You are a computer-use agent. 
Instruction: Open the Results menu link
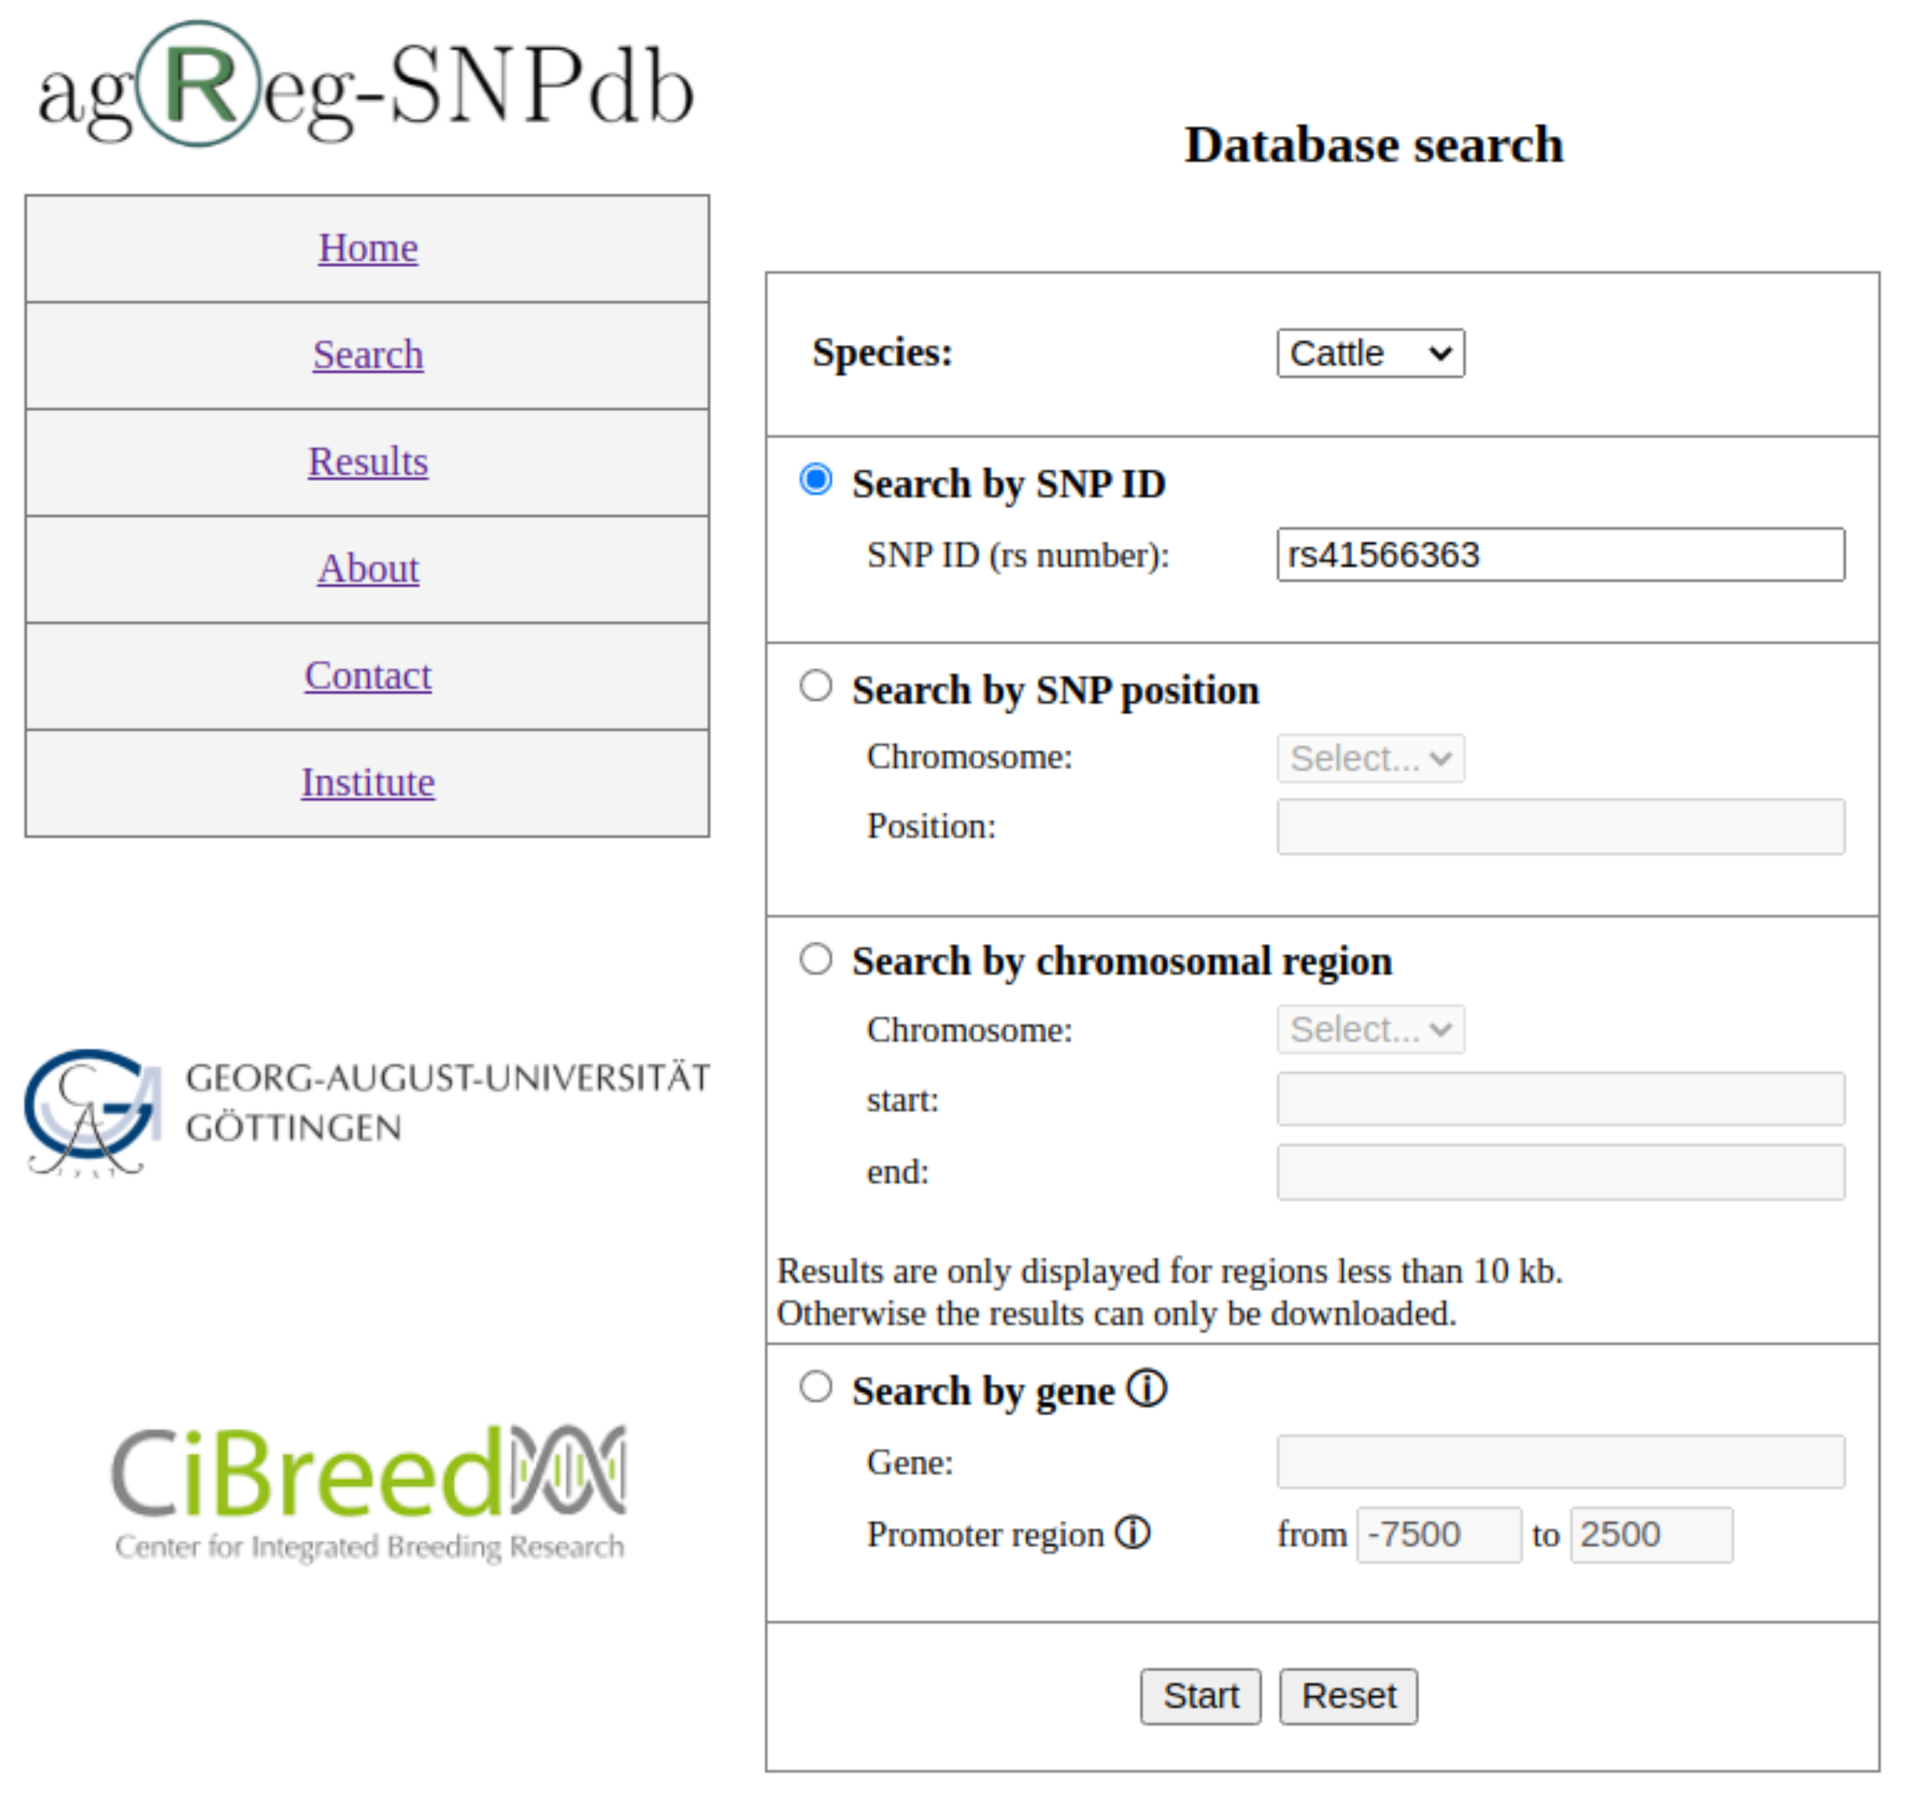pos(368,462)
